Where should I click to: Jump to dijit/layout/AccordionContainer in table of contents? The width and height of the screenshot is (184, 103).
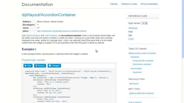pos(142,53)
